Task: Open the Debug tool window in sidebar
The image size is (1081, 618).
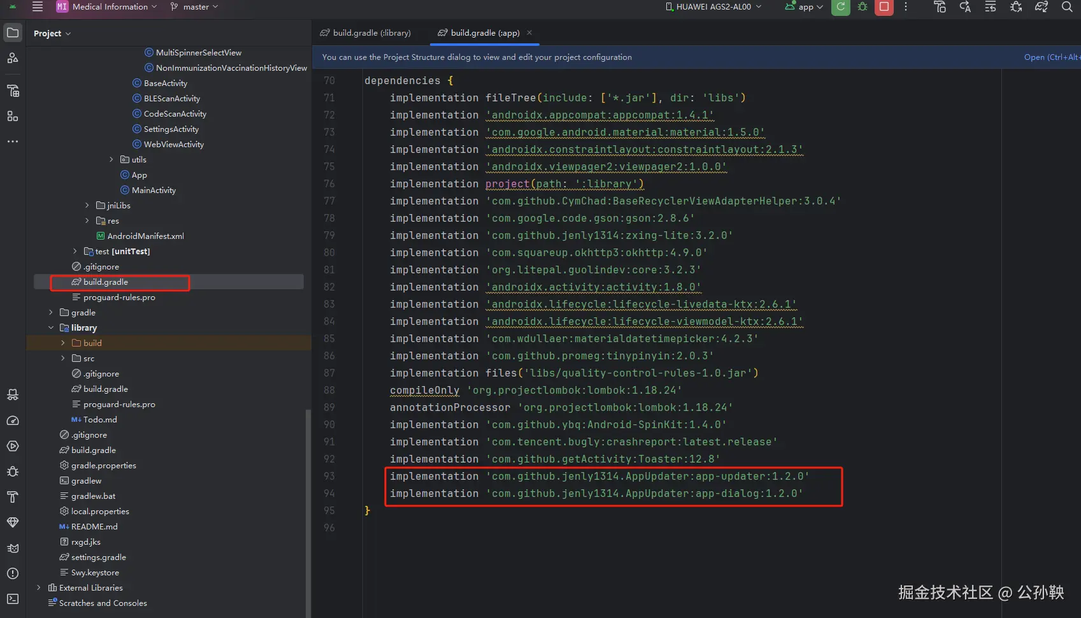Action: [13, 471]
